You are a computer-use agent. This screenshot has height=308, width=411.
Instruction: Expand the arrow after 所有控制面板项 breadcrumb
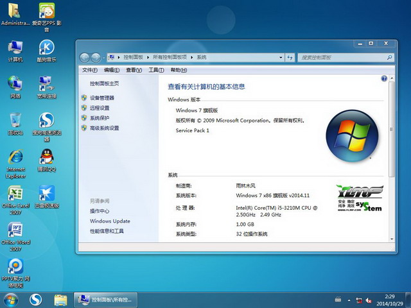coord(191,57)
